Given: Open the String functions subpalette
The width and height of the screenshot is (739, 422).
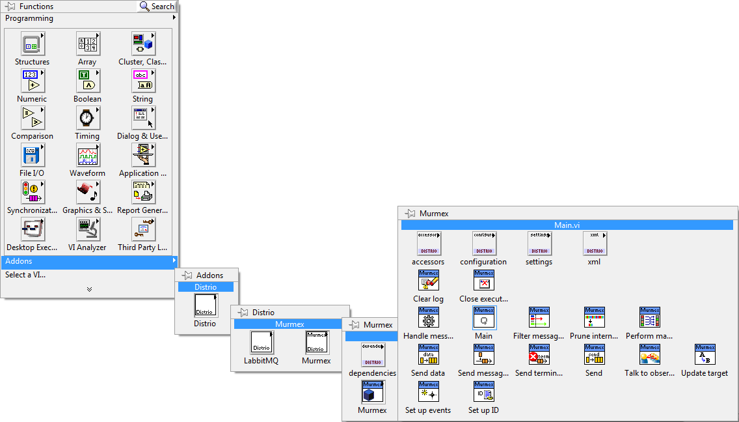Looking at the screenshot, I should (143, 81).
